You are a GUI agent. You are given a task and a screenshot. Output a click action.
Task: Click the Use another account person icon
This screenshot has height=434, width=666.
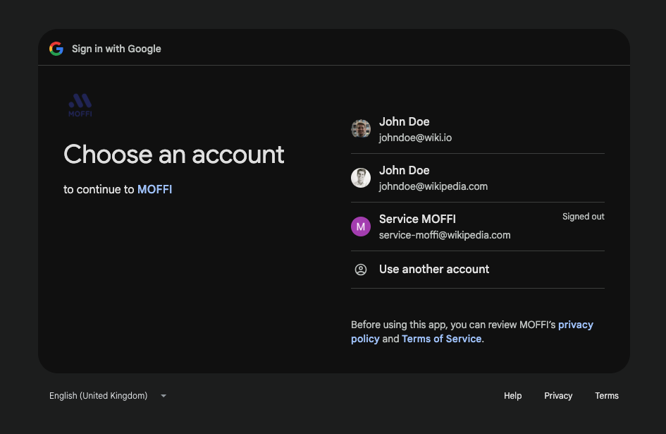coord(361,270)
